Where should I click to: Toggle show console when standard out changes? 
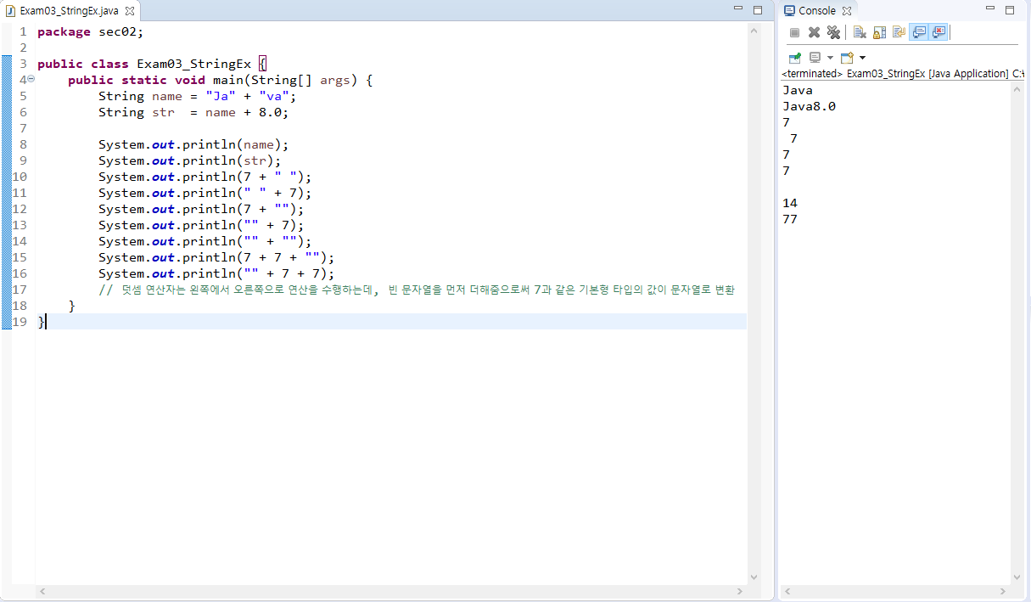[918, 32]
